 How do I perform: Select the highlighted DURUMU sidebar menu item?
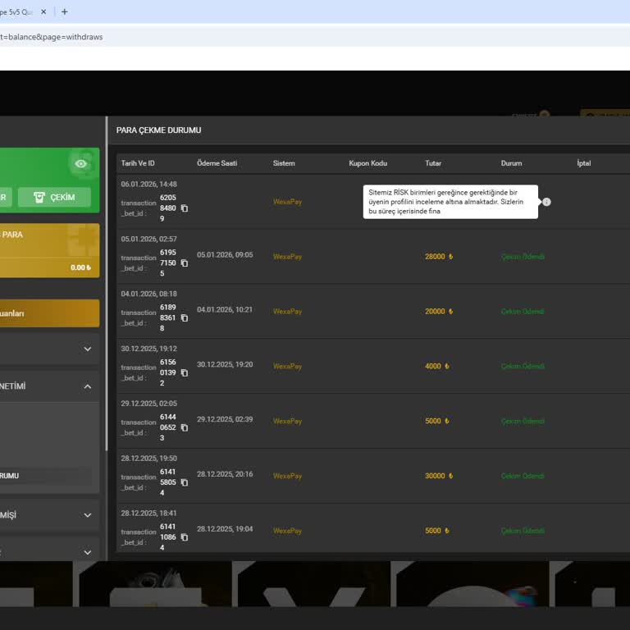(x=45, y=476)
